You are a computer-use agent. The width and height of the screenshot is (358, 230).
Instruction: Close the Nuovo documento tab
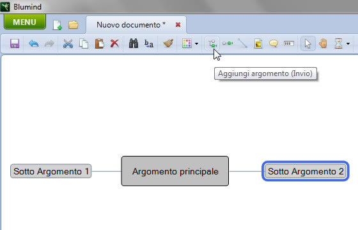coord(178,25)
